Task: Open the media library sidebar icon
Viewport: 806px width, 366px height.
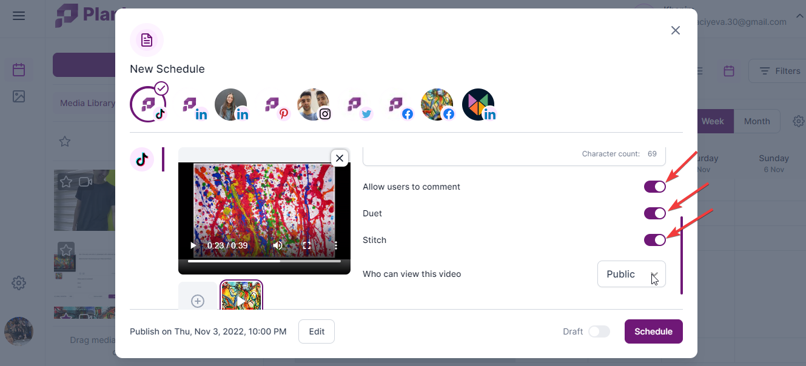Action: (19, 96)
